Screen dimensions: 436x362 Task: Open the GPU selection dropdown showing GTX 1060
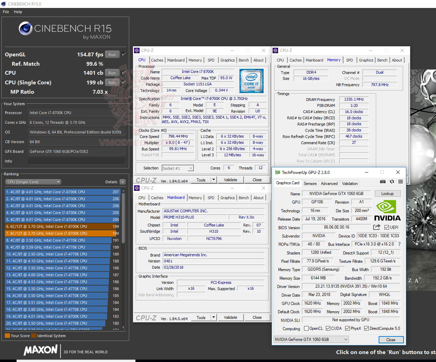345,339
